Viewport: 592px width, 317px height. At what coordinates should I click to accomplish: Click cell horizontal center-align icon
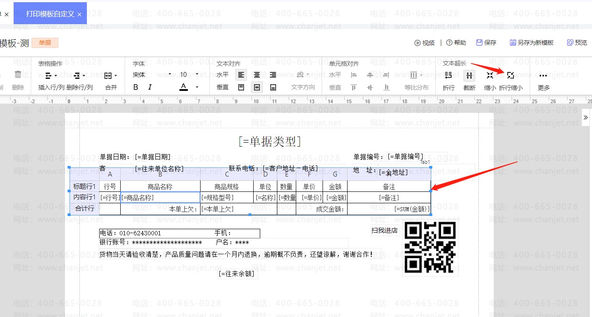pos(370,75)
